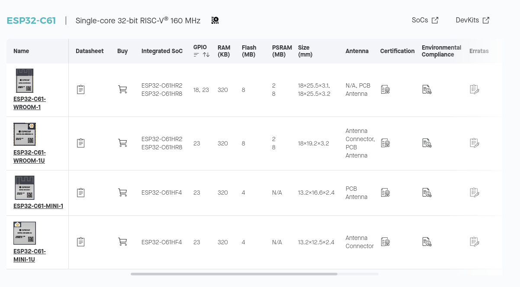Open the ESP32-C61-WROOM-1U module link
Viewport: 520px width, 287px height.
[x=29, y=157]
